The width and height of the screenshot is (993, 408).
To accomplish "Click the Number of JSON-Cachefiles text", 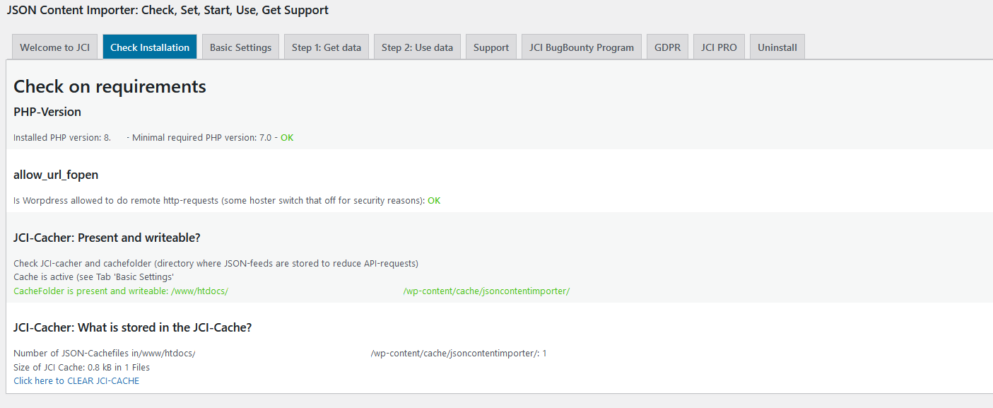I will point(105,354).
